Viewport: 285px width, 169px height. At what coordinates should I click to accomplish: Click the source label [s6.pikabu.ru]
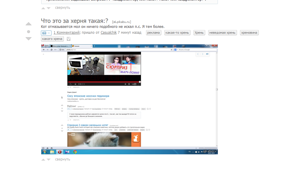(x=122, y=22)
